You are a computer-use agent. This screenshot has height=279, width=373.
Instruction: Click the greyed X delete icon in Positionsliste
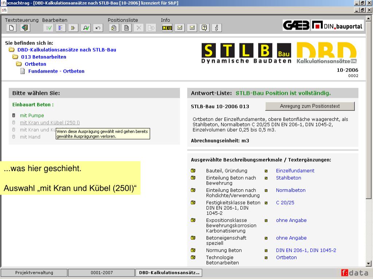[x=139, y=28]
